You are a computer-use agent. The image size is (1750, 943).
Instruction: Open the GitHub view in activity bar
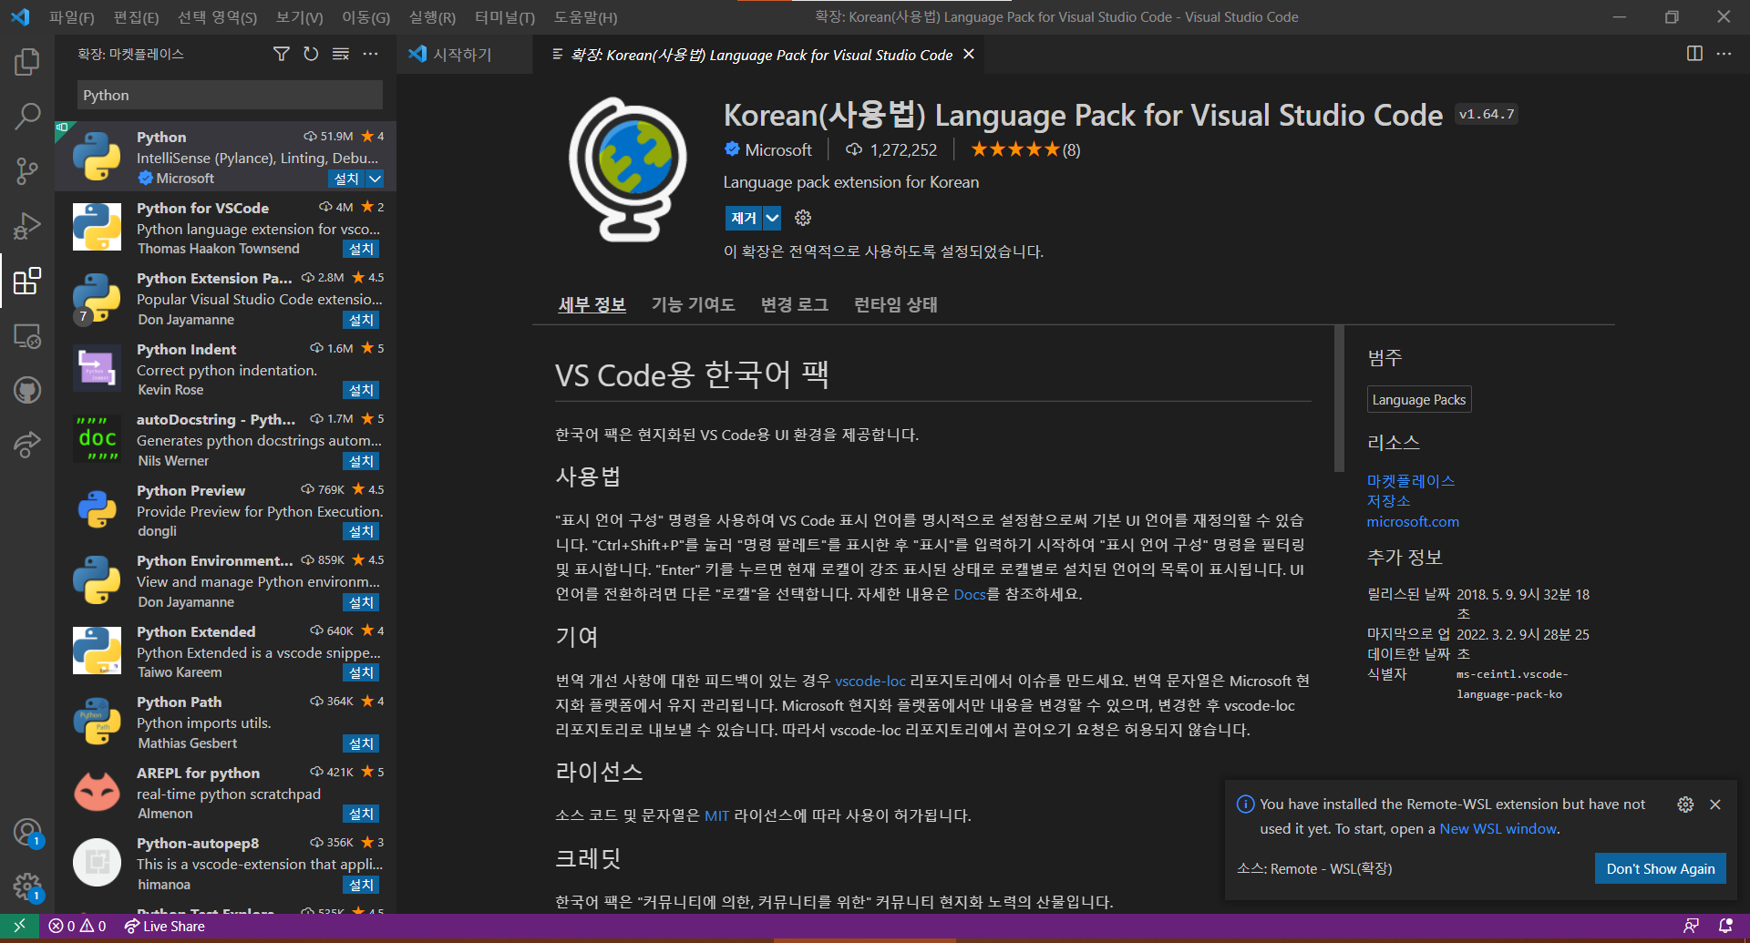(27, 391)
